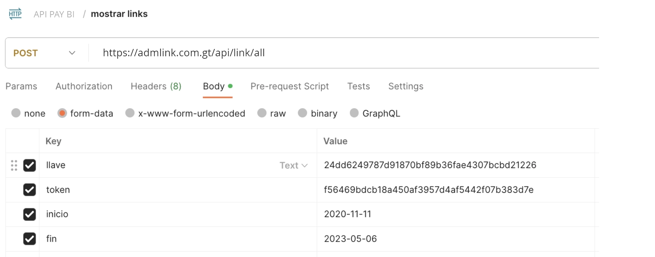Image resolution: width=655 pixels, height=257 pixels.
Task: Click the HTTP request type icon
Action: click(15, 14)
